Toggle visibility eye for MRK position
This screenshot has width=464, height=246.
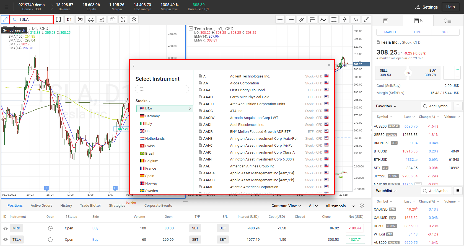pyautogui.click(x=6, y=228)
